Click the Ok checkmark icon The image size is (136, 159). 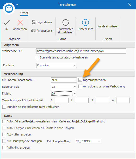[x=7, y=22]
